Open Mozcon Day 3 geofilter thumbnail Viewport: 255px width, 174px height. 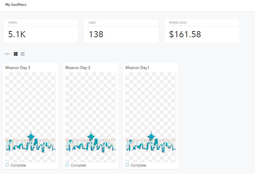click(x=31, y=117)
